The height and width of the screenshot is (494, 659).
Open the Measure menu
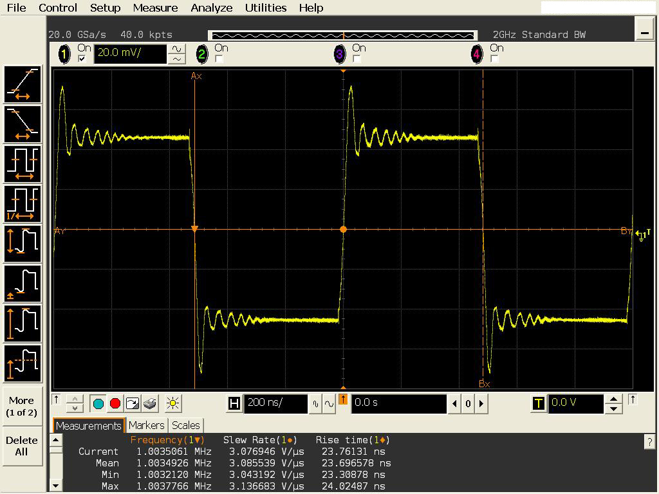(x=155, y=8)
